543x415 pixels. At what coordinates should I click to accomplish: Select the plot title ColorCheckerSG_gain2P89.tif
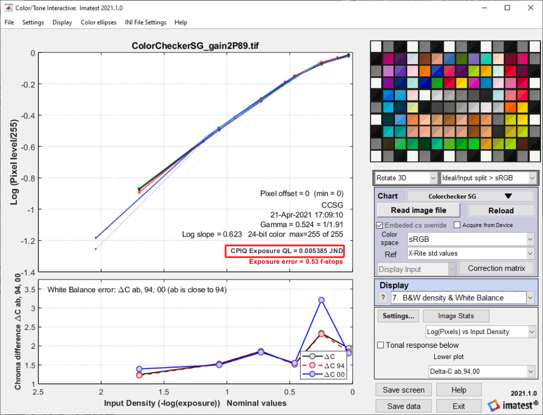point(195,46)
